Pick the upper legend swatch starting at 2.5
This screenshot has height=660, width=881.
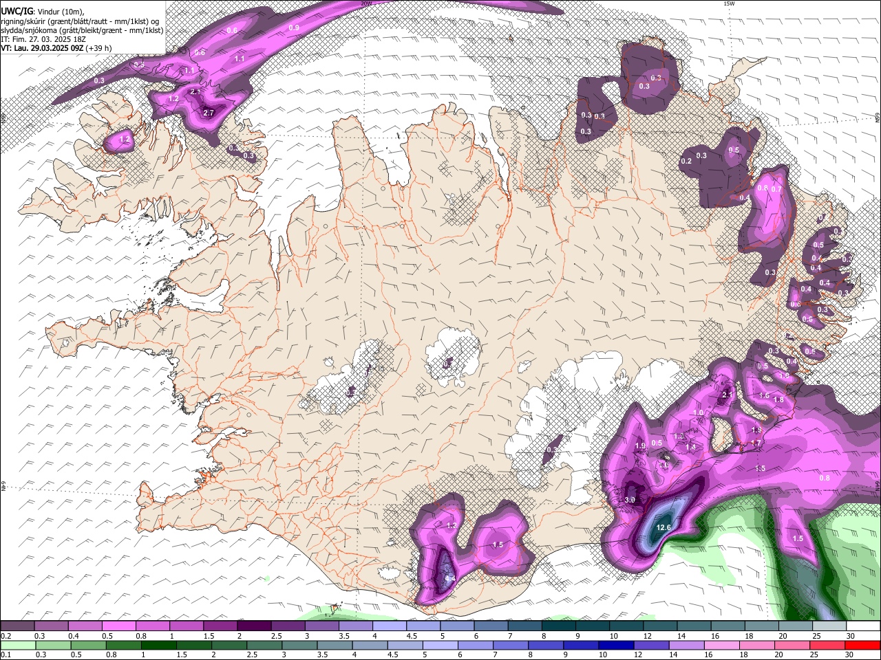point(288,626)
